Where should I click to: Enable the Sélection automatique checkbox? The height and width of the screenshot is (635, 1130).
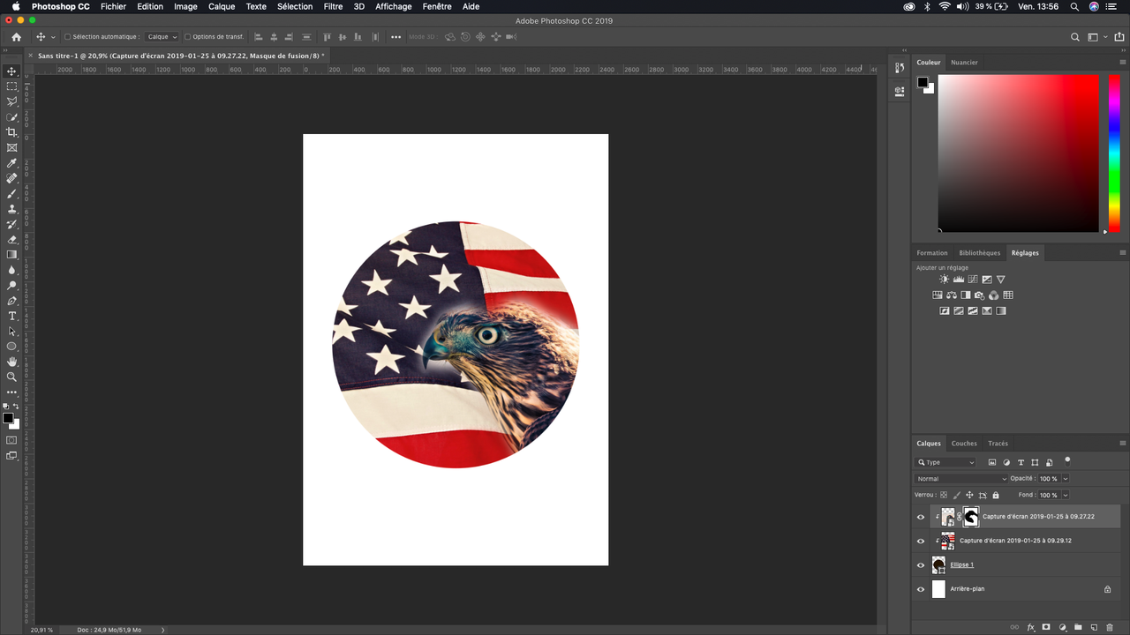tap(68, 37)
